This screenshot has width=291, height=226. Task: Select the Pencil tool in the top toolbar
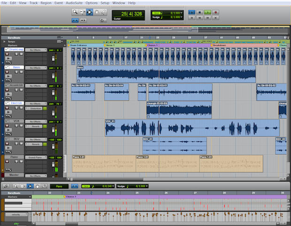pos(103,11)
